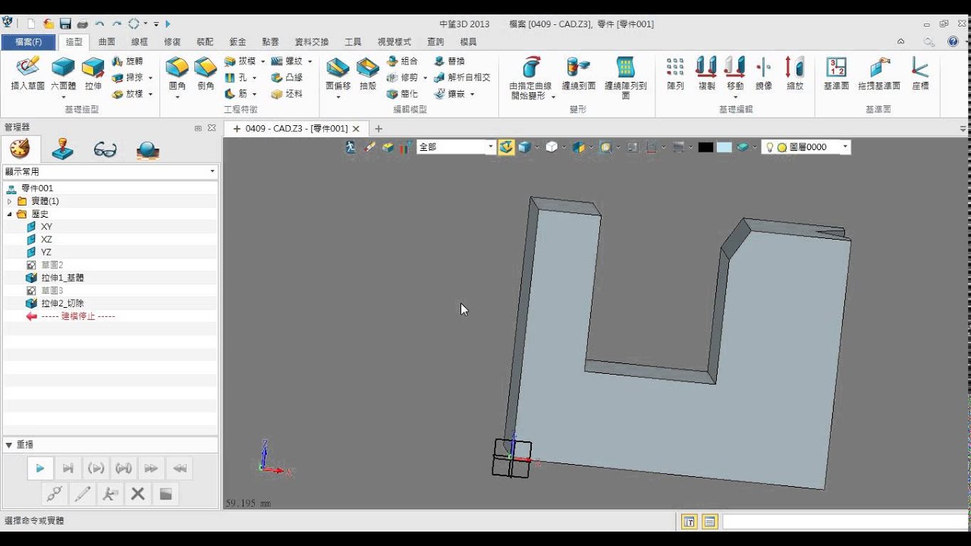Screen dimensions: 971x546
Task: Open the 顯示常用 filter dropdown
Action: tap(110, 171)
